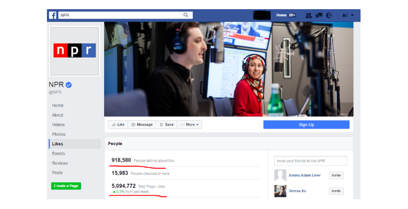Click the 0.3% from last week text

tap(131, 192)
